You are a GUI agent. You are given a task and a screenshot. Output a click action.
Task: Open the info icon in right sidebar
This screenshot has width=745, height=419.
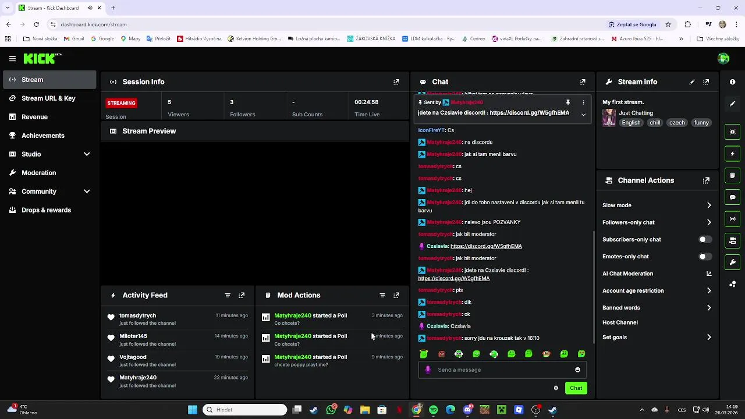tap(732, 82)
